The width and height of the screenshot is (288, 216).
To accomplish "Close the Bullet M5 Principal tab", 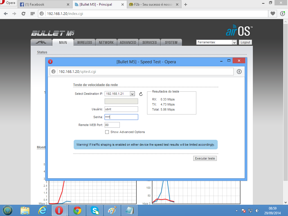I will click(123, 4).
